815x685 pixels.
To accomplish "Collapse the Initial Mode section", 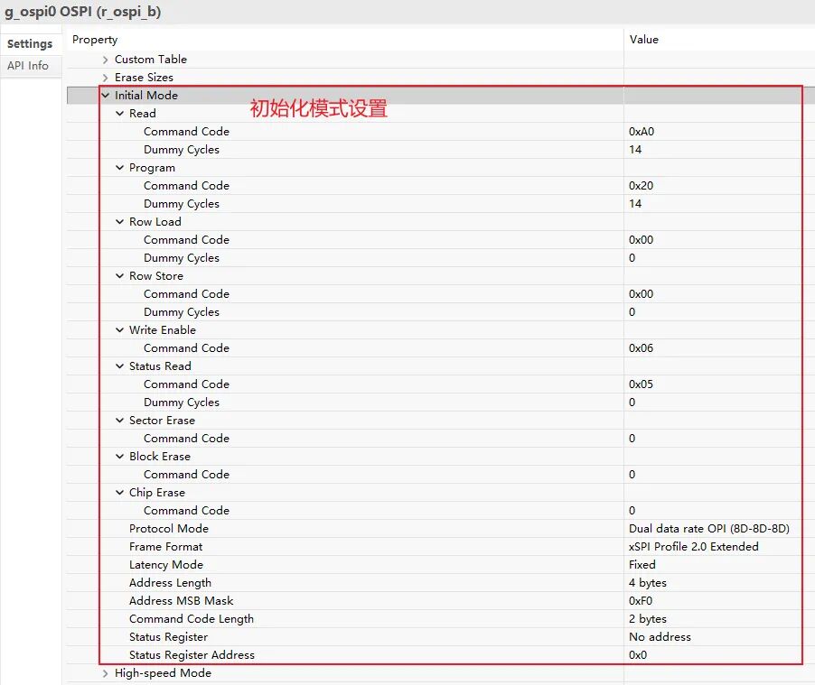I will (106, 96).
